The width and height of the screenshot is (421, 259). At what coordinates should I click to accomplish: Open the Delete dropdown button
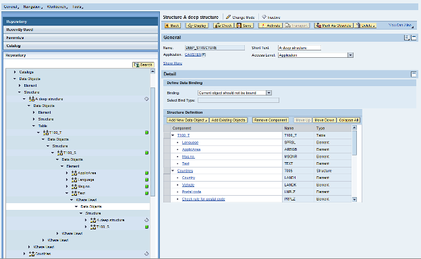pyautogui.click(x=366, y=26)
